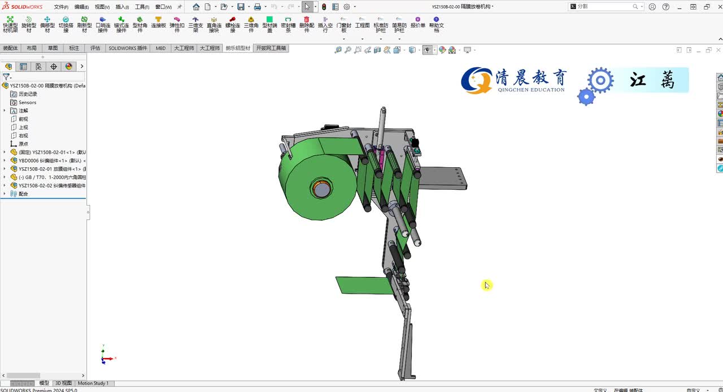The image size is (723, 392).
Task: Select the 前视 plane in tree
Action: click(19, 119)
